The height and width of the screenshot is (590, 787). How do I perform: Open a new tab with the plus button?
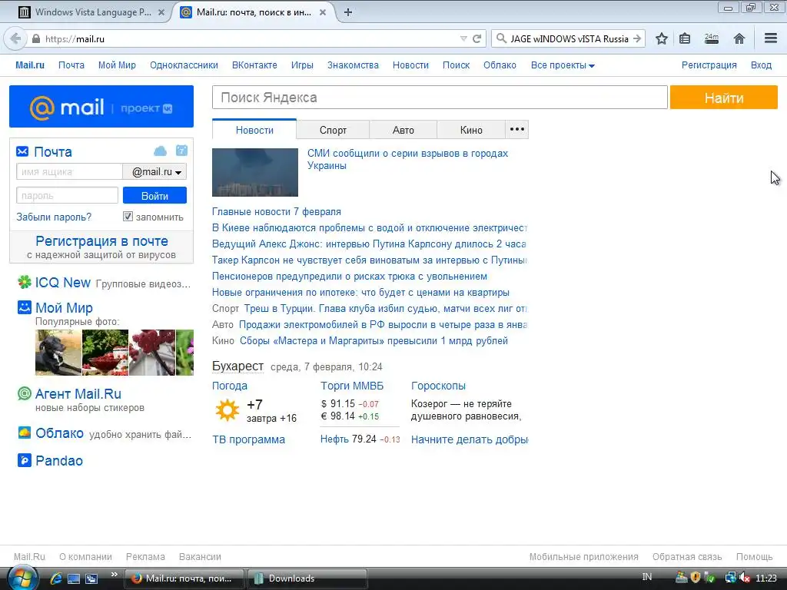348,12
